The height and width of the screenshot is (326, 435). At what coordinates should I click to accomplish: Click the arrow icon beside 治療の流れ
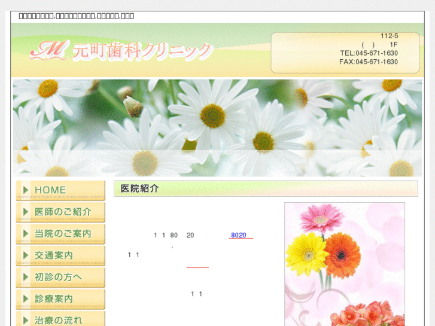coord(26,321)
